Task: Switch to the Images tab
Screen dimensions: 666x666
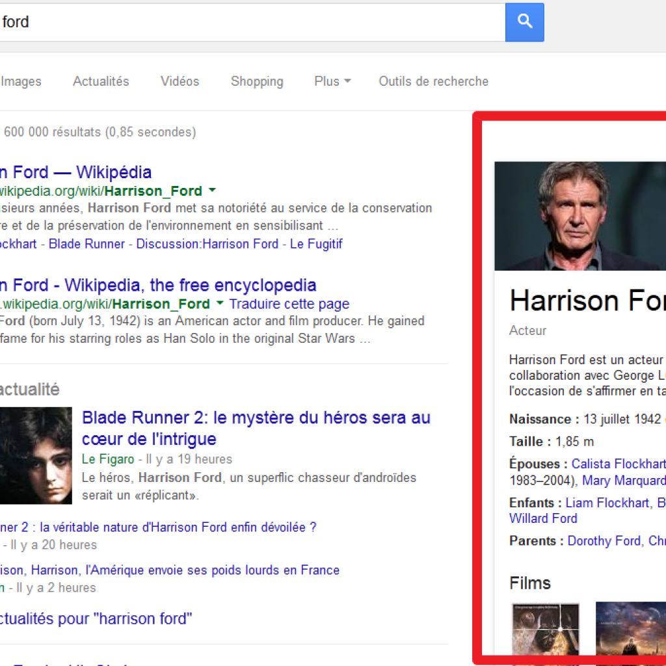Action: pyautogui.click(x=21, y=81)
